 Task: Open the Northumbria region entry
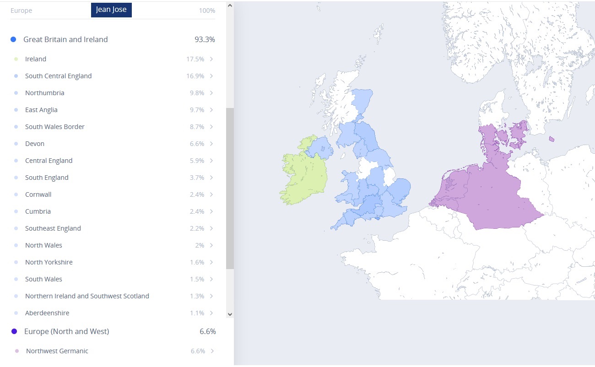point(45,93)
